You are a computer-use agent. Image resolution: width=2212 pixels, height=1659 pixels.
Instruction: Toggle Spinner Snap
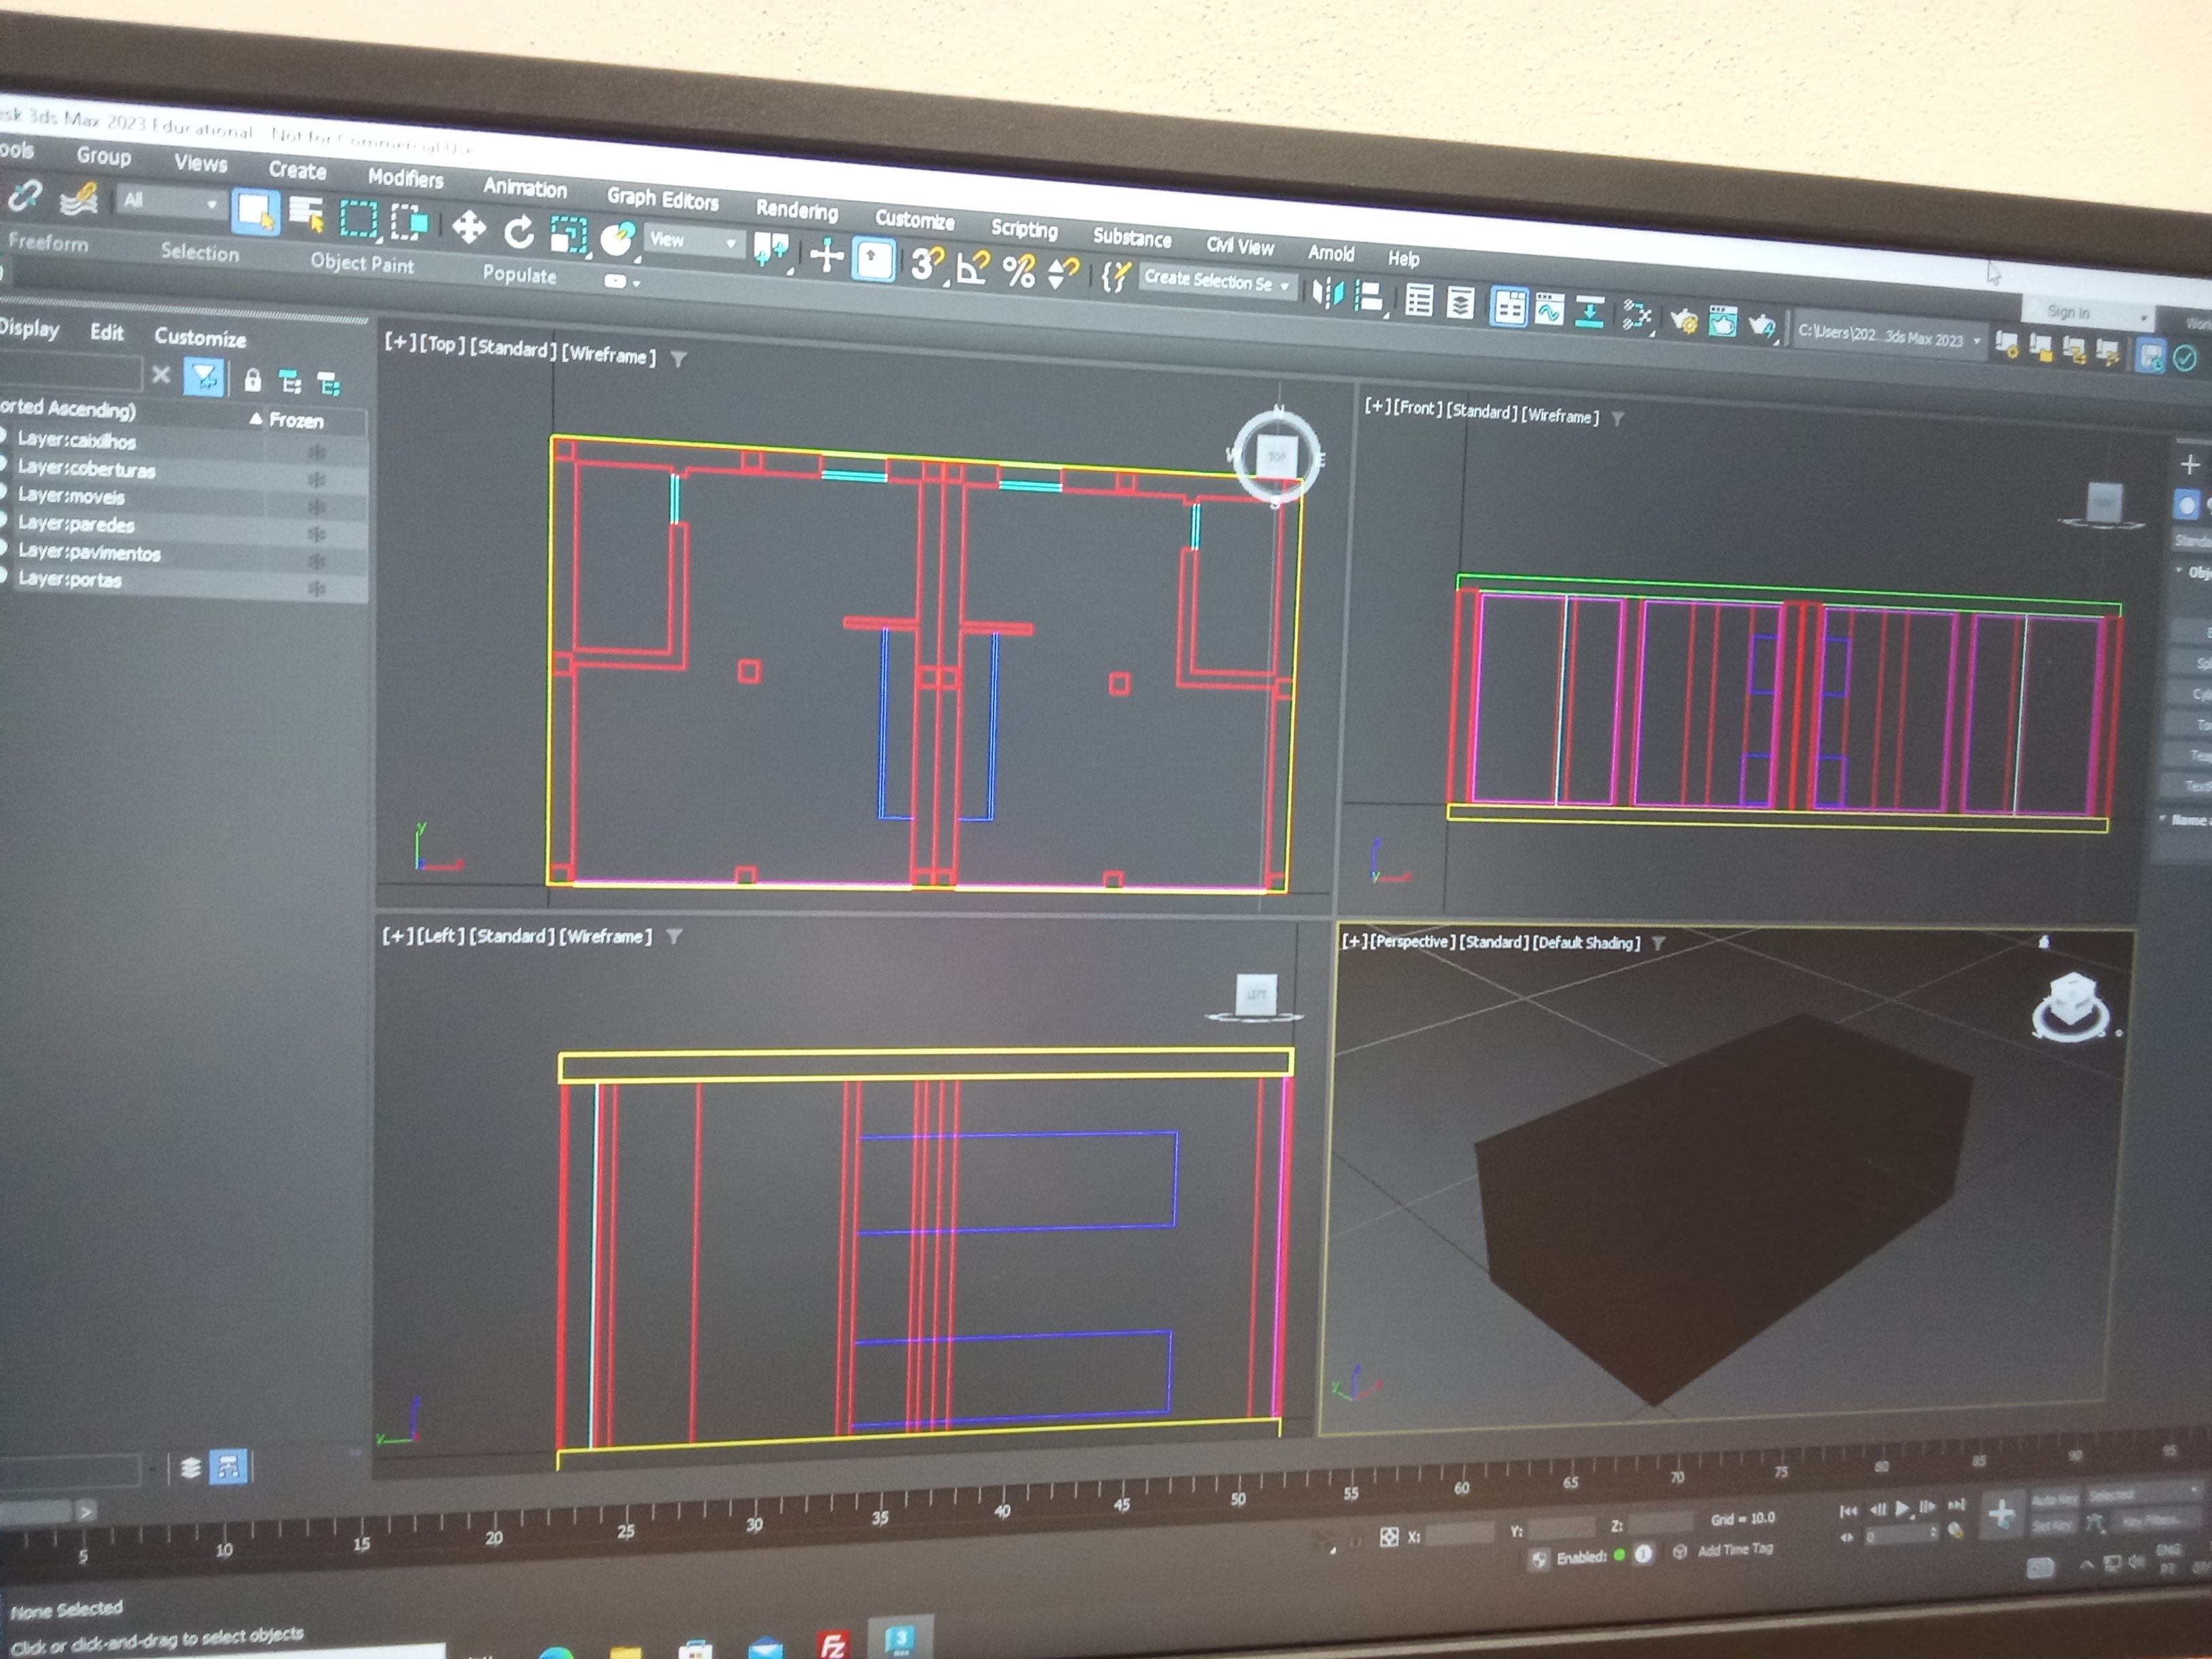point(1063,273)
